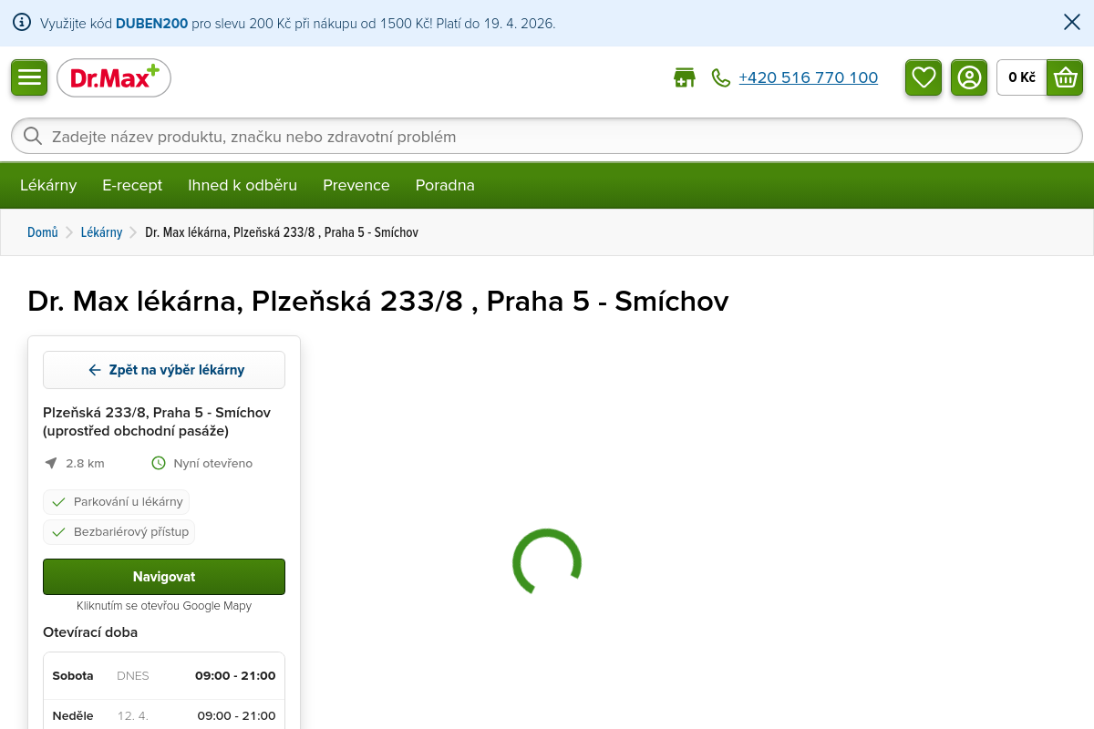Open the favorites heart icon

[x=924, y=77]
